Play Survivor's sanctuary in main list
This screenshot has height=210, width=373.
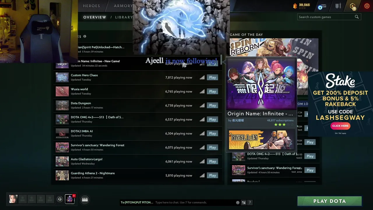coord(212,148)
